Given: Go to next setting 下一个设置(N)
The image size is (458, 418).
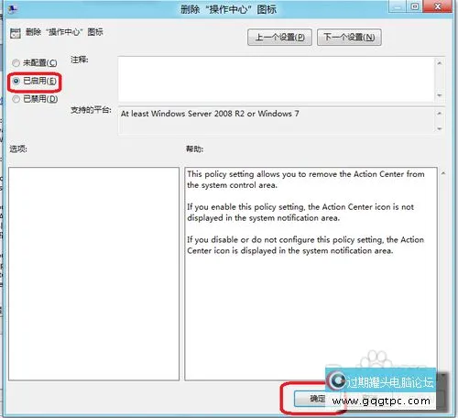Looking at the screenshot, I should click(349, 38).
